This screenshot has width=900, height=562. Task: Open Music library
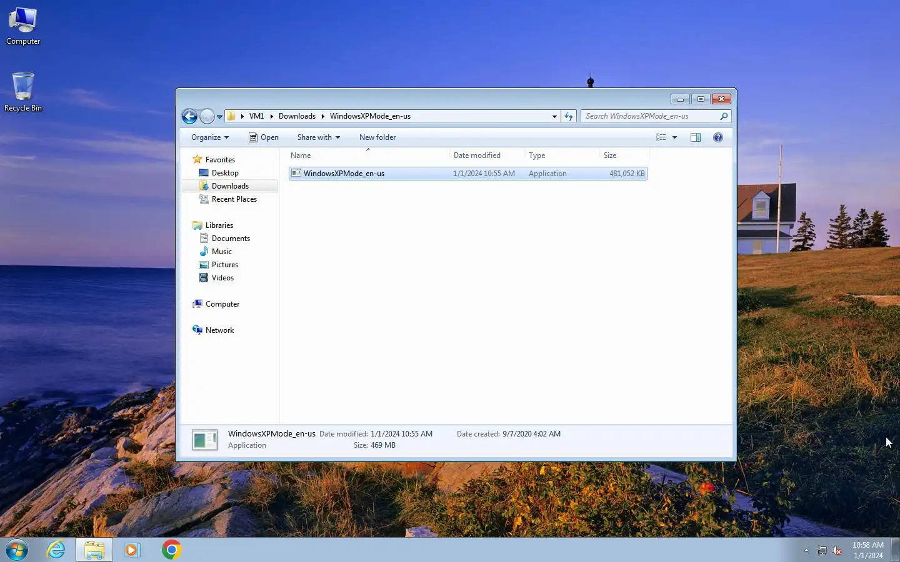pyautogui.click(x=221, y=252)
